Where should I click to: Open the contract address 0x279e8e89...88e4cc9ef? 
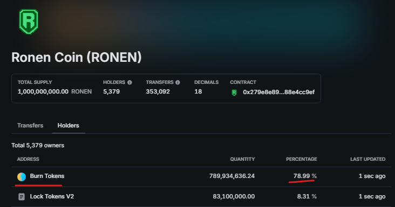tap(278, 92)
